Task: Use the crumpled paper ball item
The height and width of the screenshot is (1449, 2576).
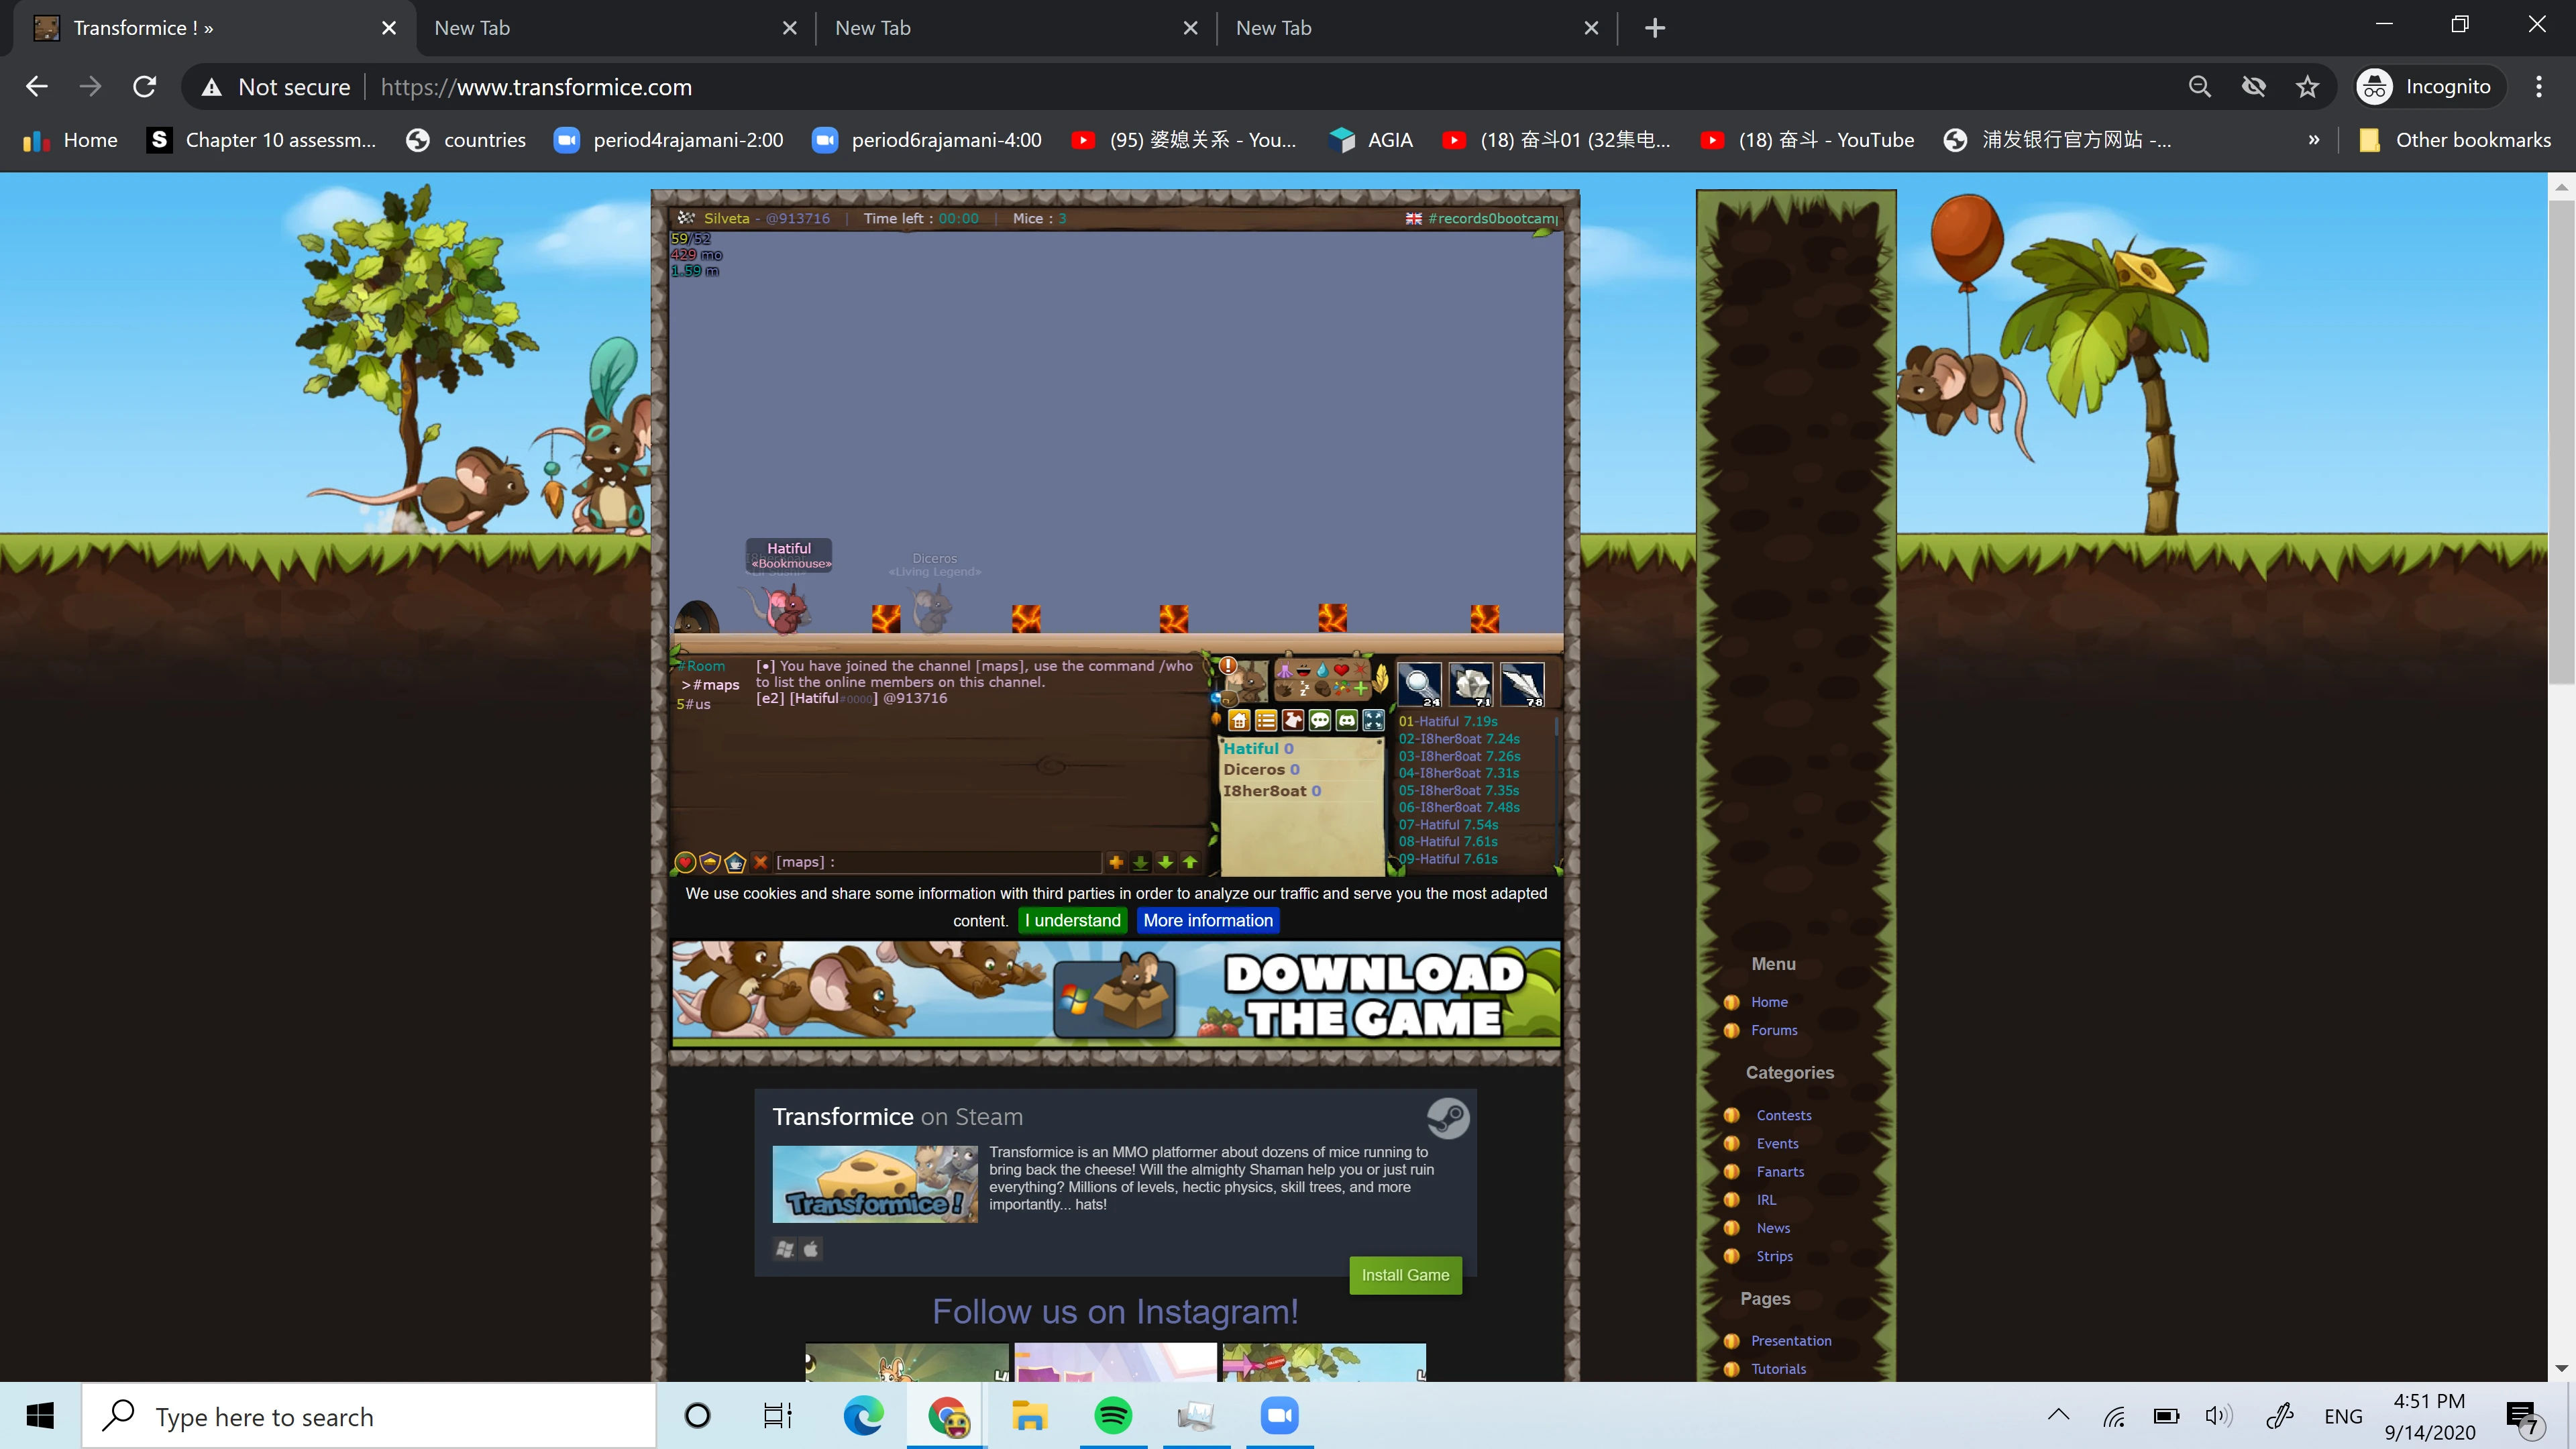Action: pos(1471,684)
